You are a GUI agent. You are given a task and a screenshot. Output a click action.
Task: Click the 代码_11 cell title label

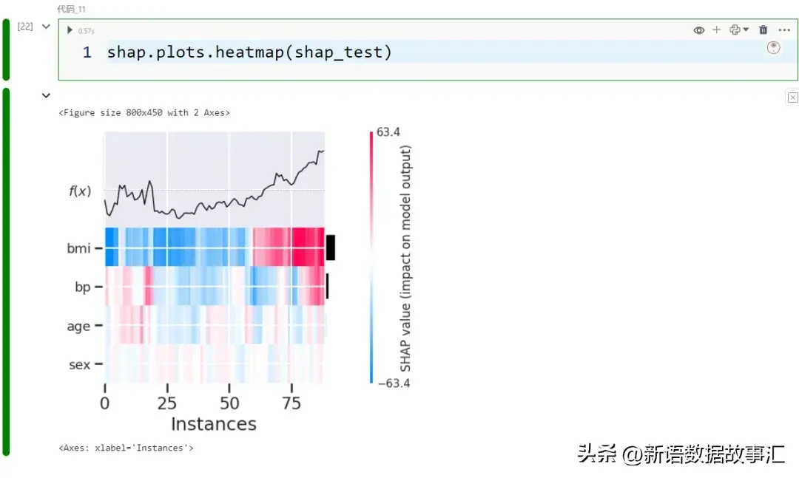click(72, 9)
